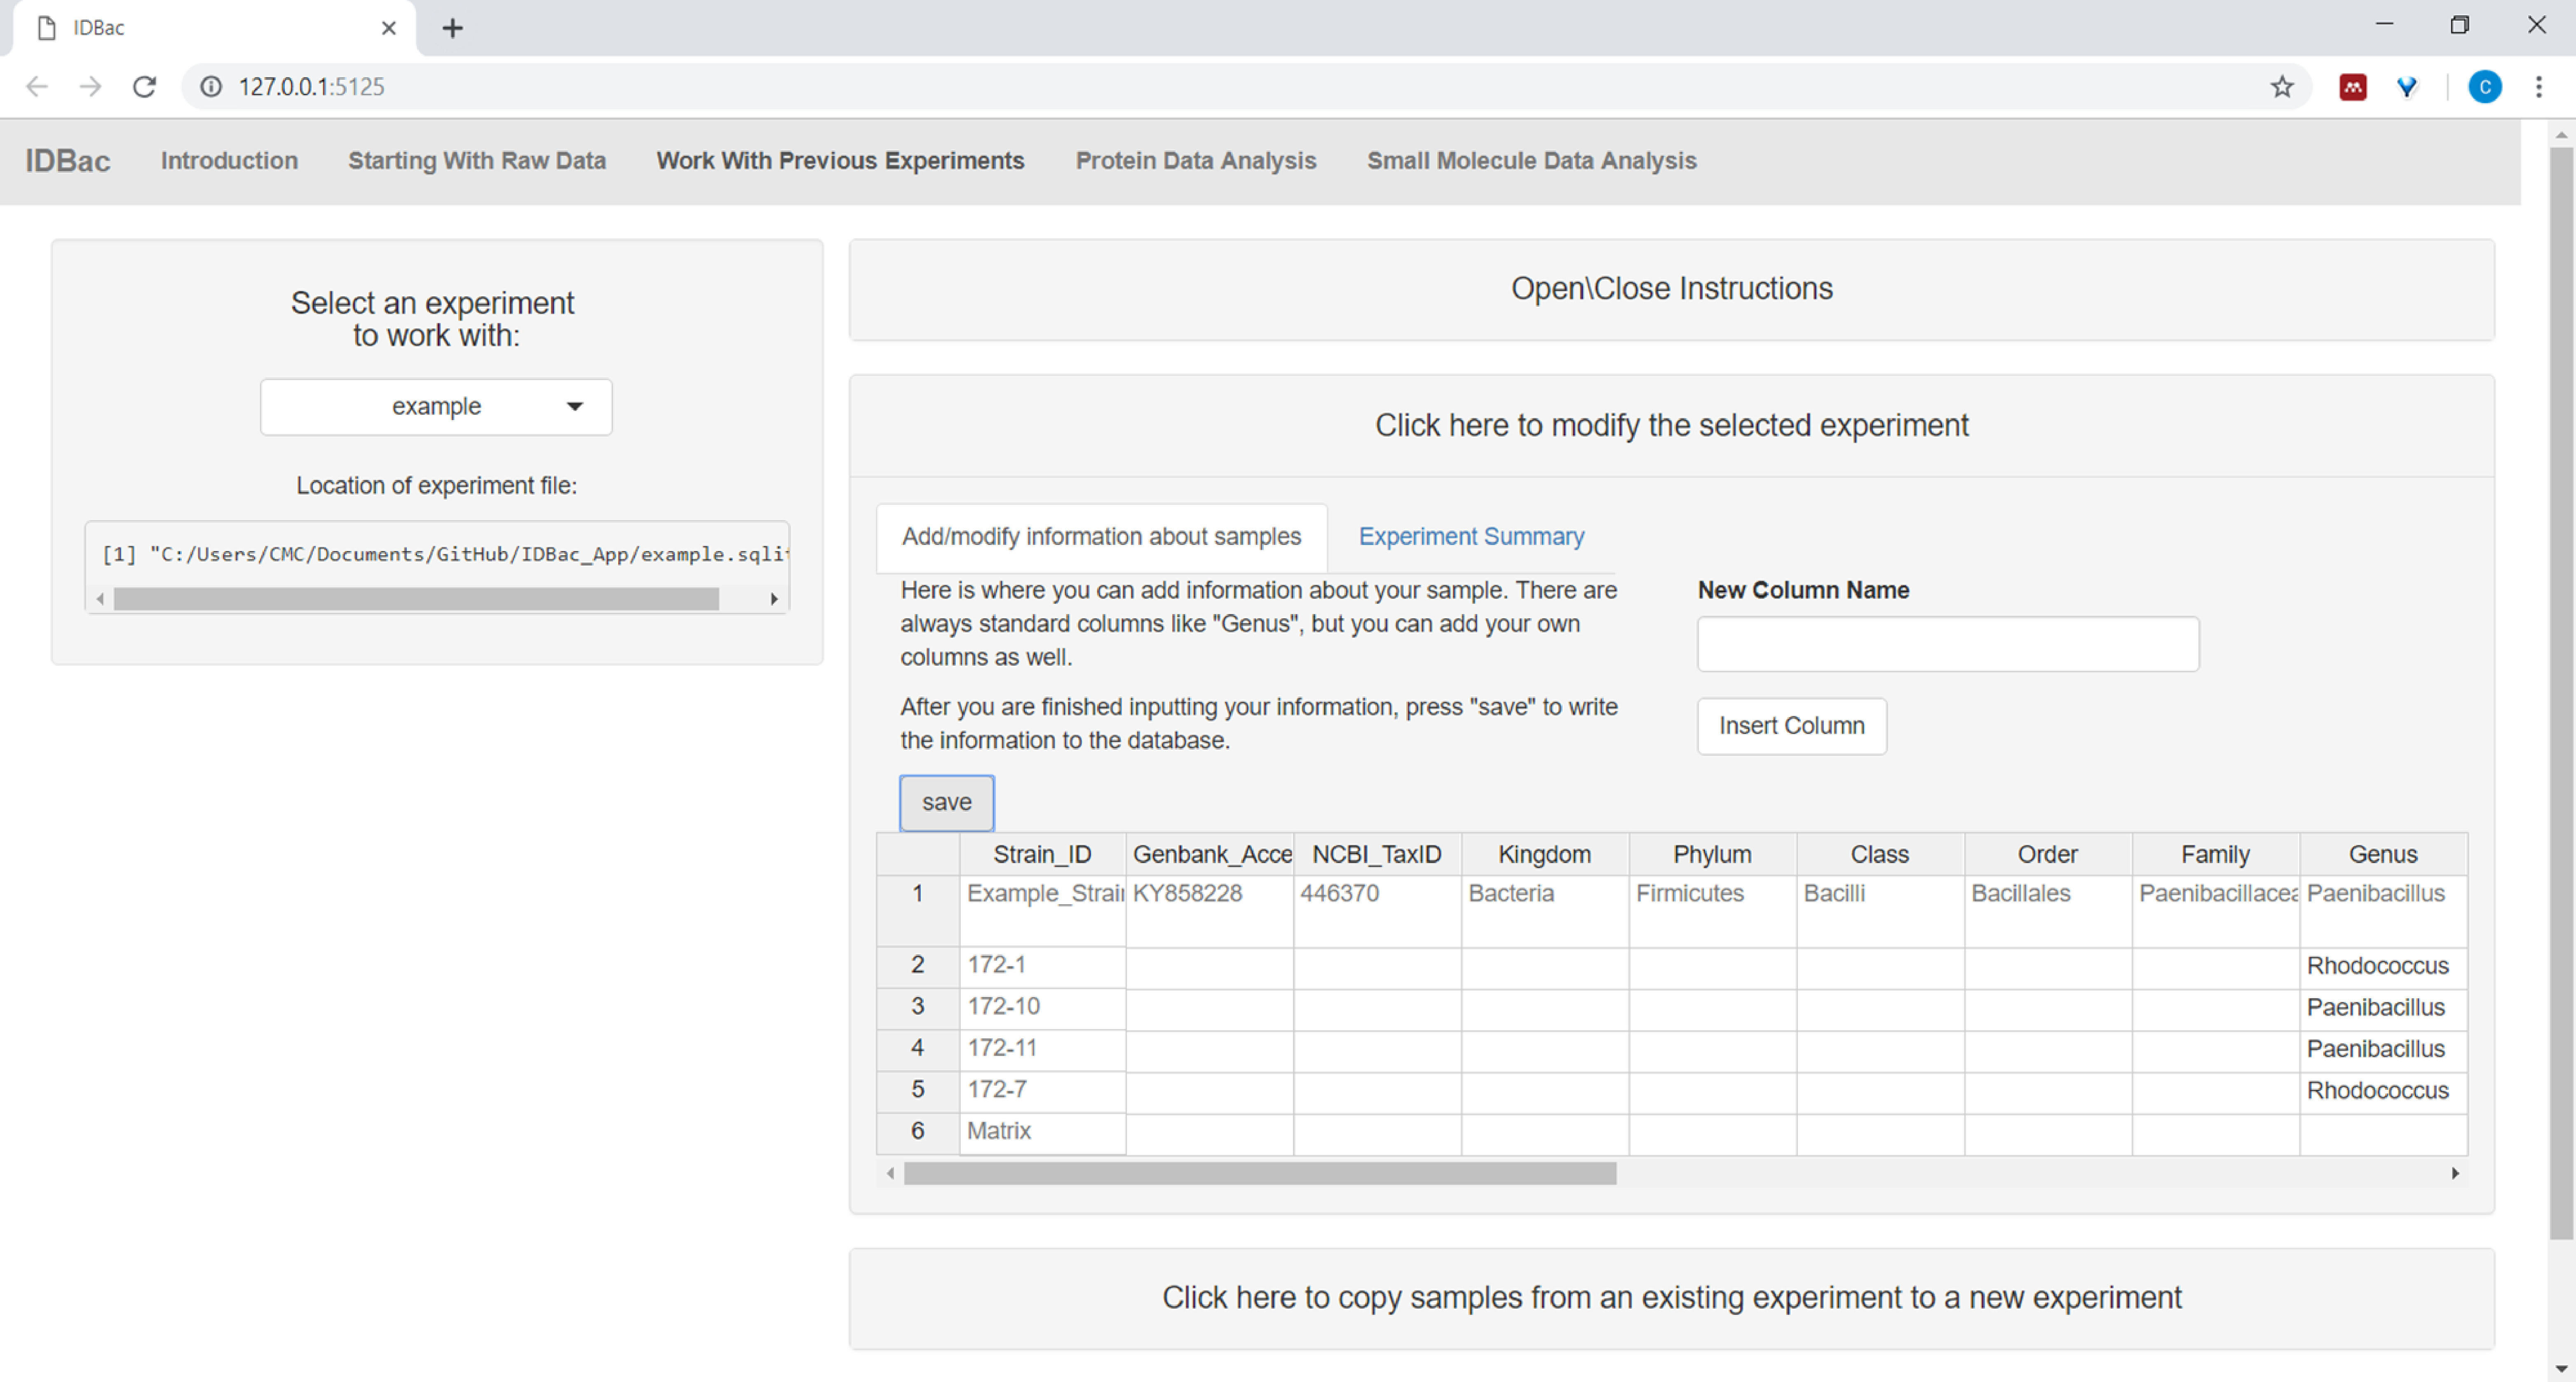Click the site info icon in address bar
Viewport: 2576px width, 1382px height.
point(210,87)
